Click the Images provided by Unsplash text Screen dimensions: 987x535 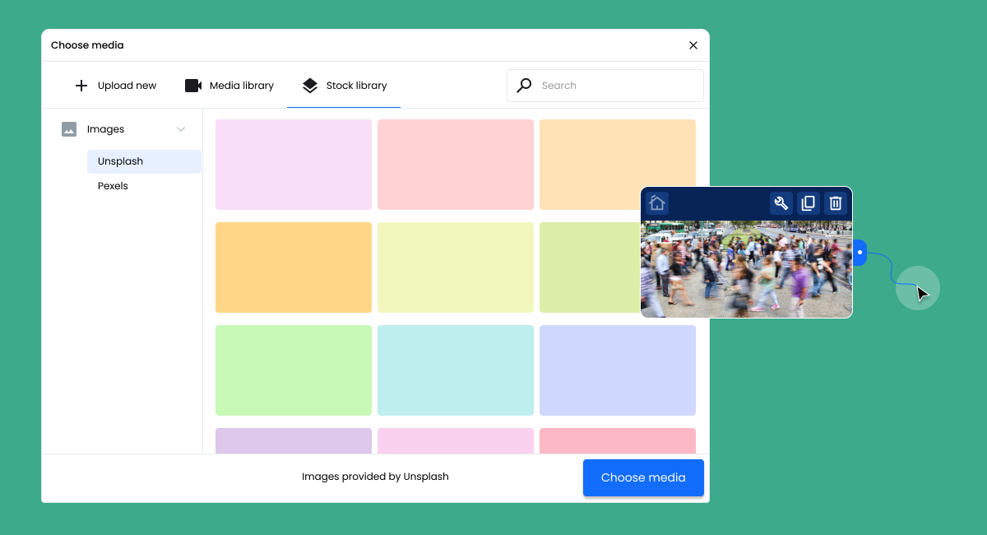pos(375,477)
